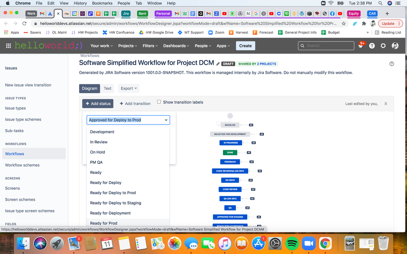Switch to the Text view tab

[108, 88]
